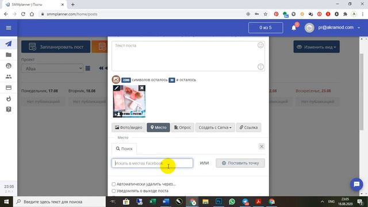368x207 pixels.
Task: Open the Windows notification center
Action: pyautogui.click(x=360, y=202)
